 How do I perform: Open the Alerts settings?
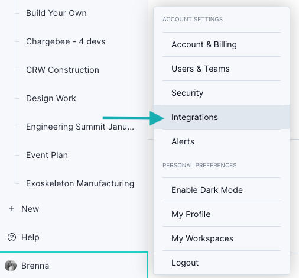[x=222, y=141]
